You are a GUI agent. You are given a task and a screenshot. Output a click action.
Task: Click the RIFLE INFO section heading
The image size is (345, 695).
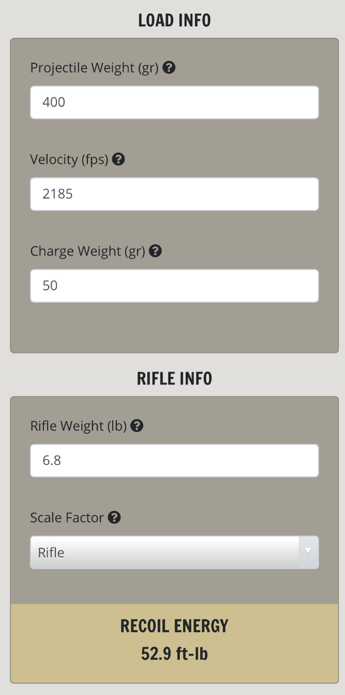[x=174, y=379]
